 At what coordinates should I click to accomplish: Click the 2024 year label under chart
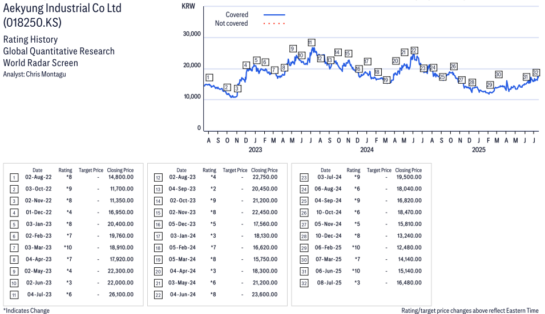coord(367,149)
